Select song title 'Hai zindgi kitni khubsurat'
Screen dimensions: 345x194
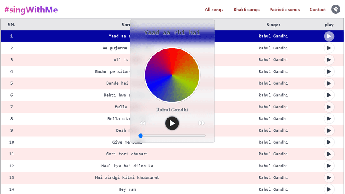(127, 177)
